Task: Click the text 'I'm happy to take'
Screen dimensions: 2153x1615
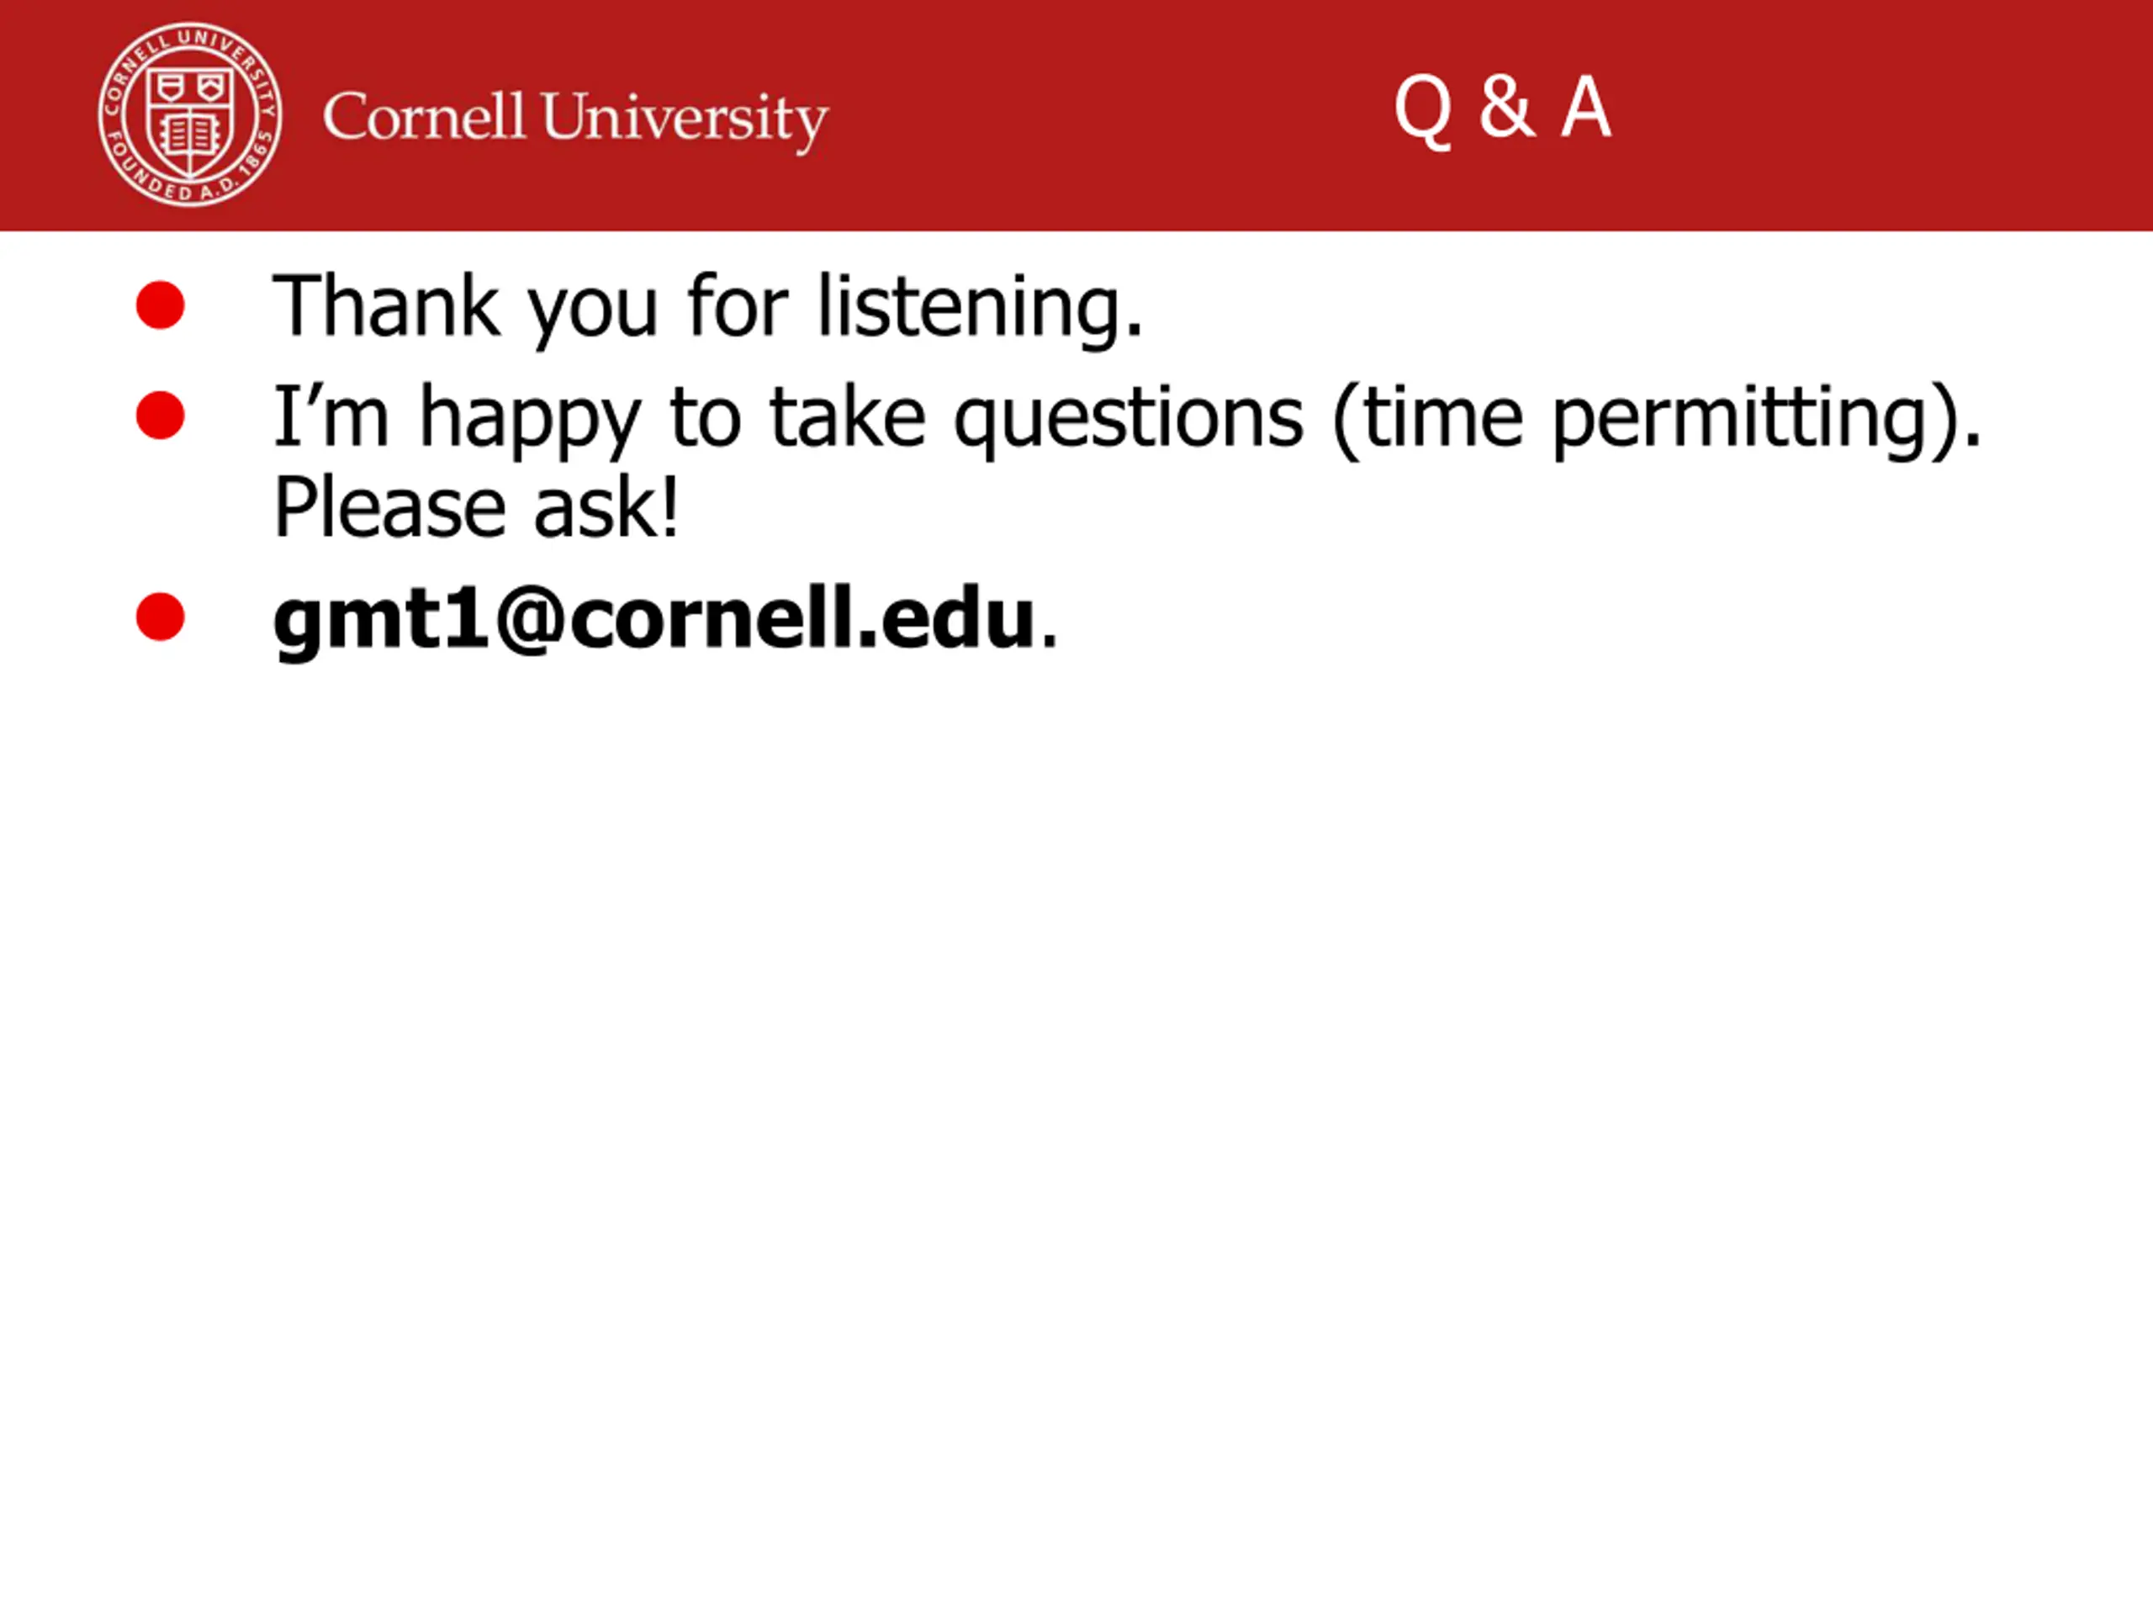Action: [x=599, y=420]
